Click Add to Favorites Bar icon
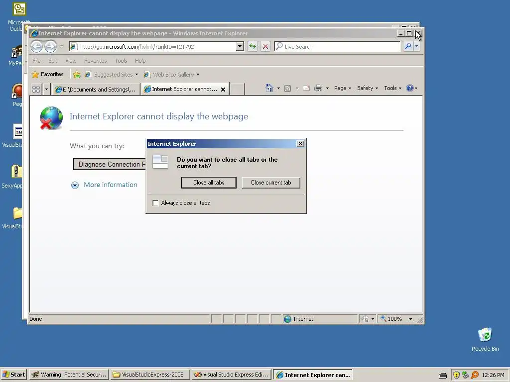Viewport: 510px width, 382px height. [x=77, y=75]
